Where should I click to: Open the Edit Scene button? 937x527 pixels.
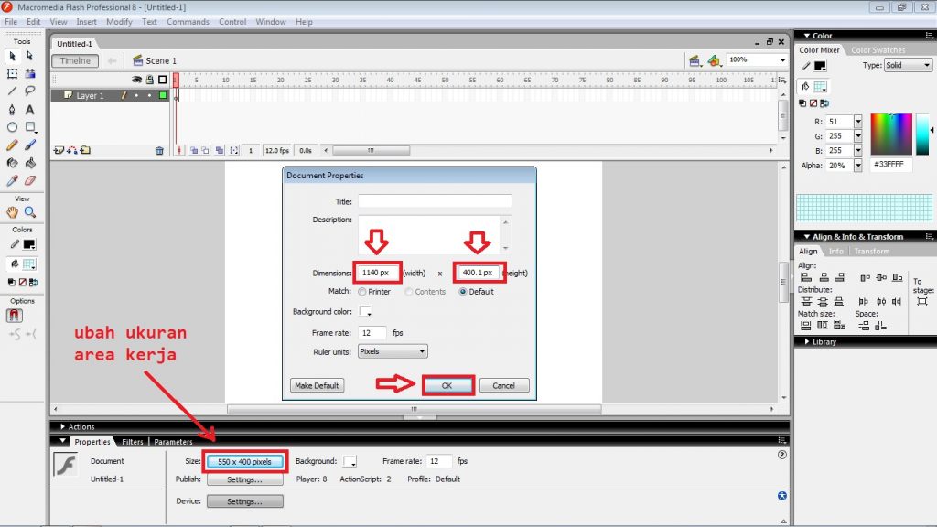click(x=695, y=60)
